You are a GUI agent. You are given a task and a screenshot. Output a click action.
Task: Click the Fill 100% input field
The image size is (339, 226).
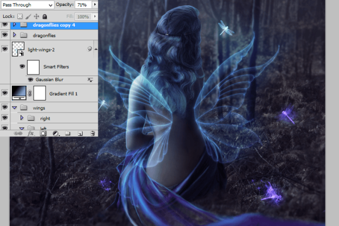[83, 17]
